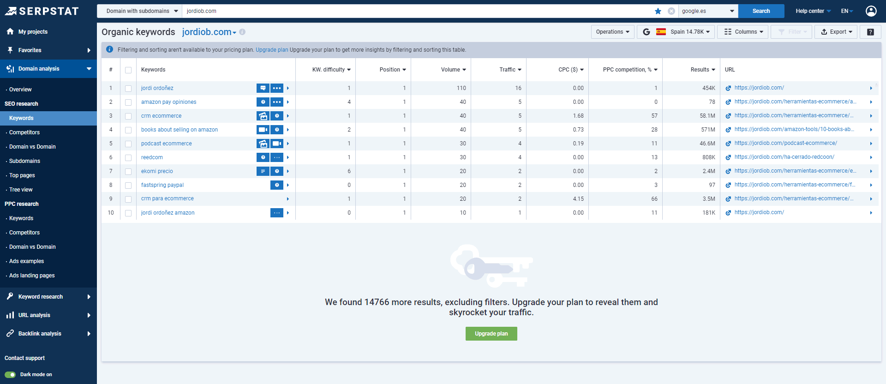Viewport: 886px width, 384px height.
Task: Open Domain vs Domain under SEO research
Action: pos(32,147)
